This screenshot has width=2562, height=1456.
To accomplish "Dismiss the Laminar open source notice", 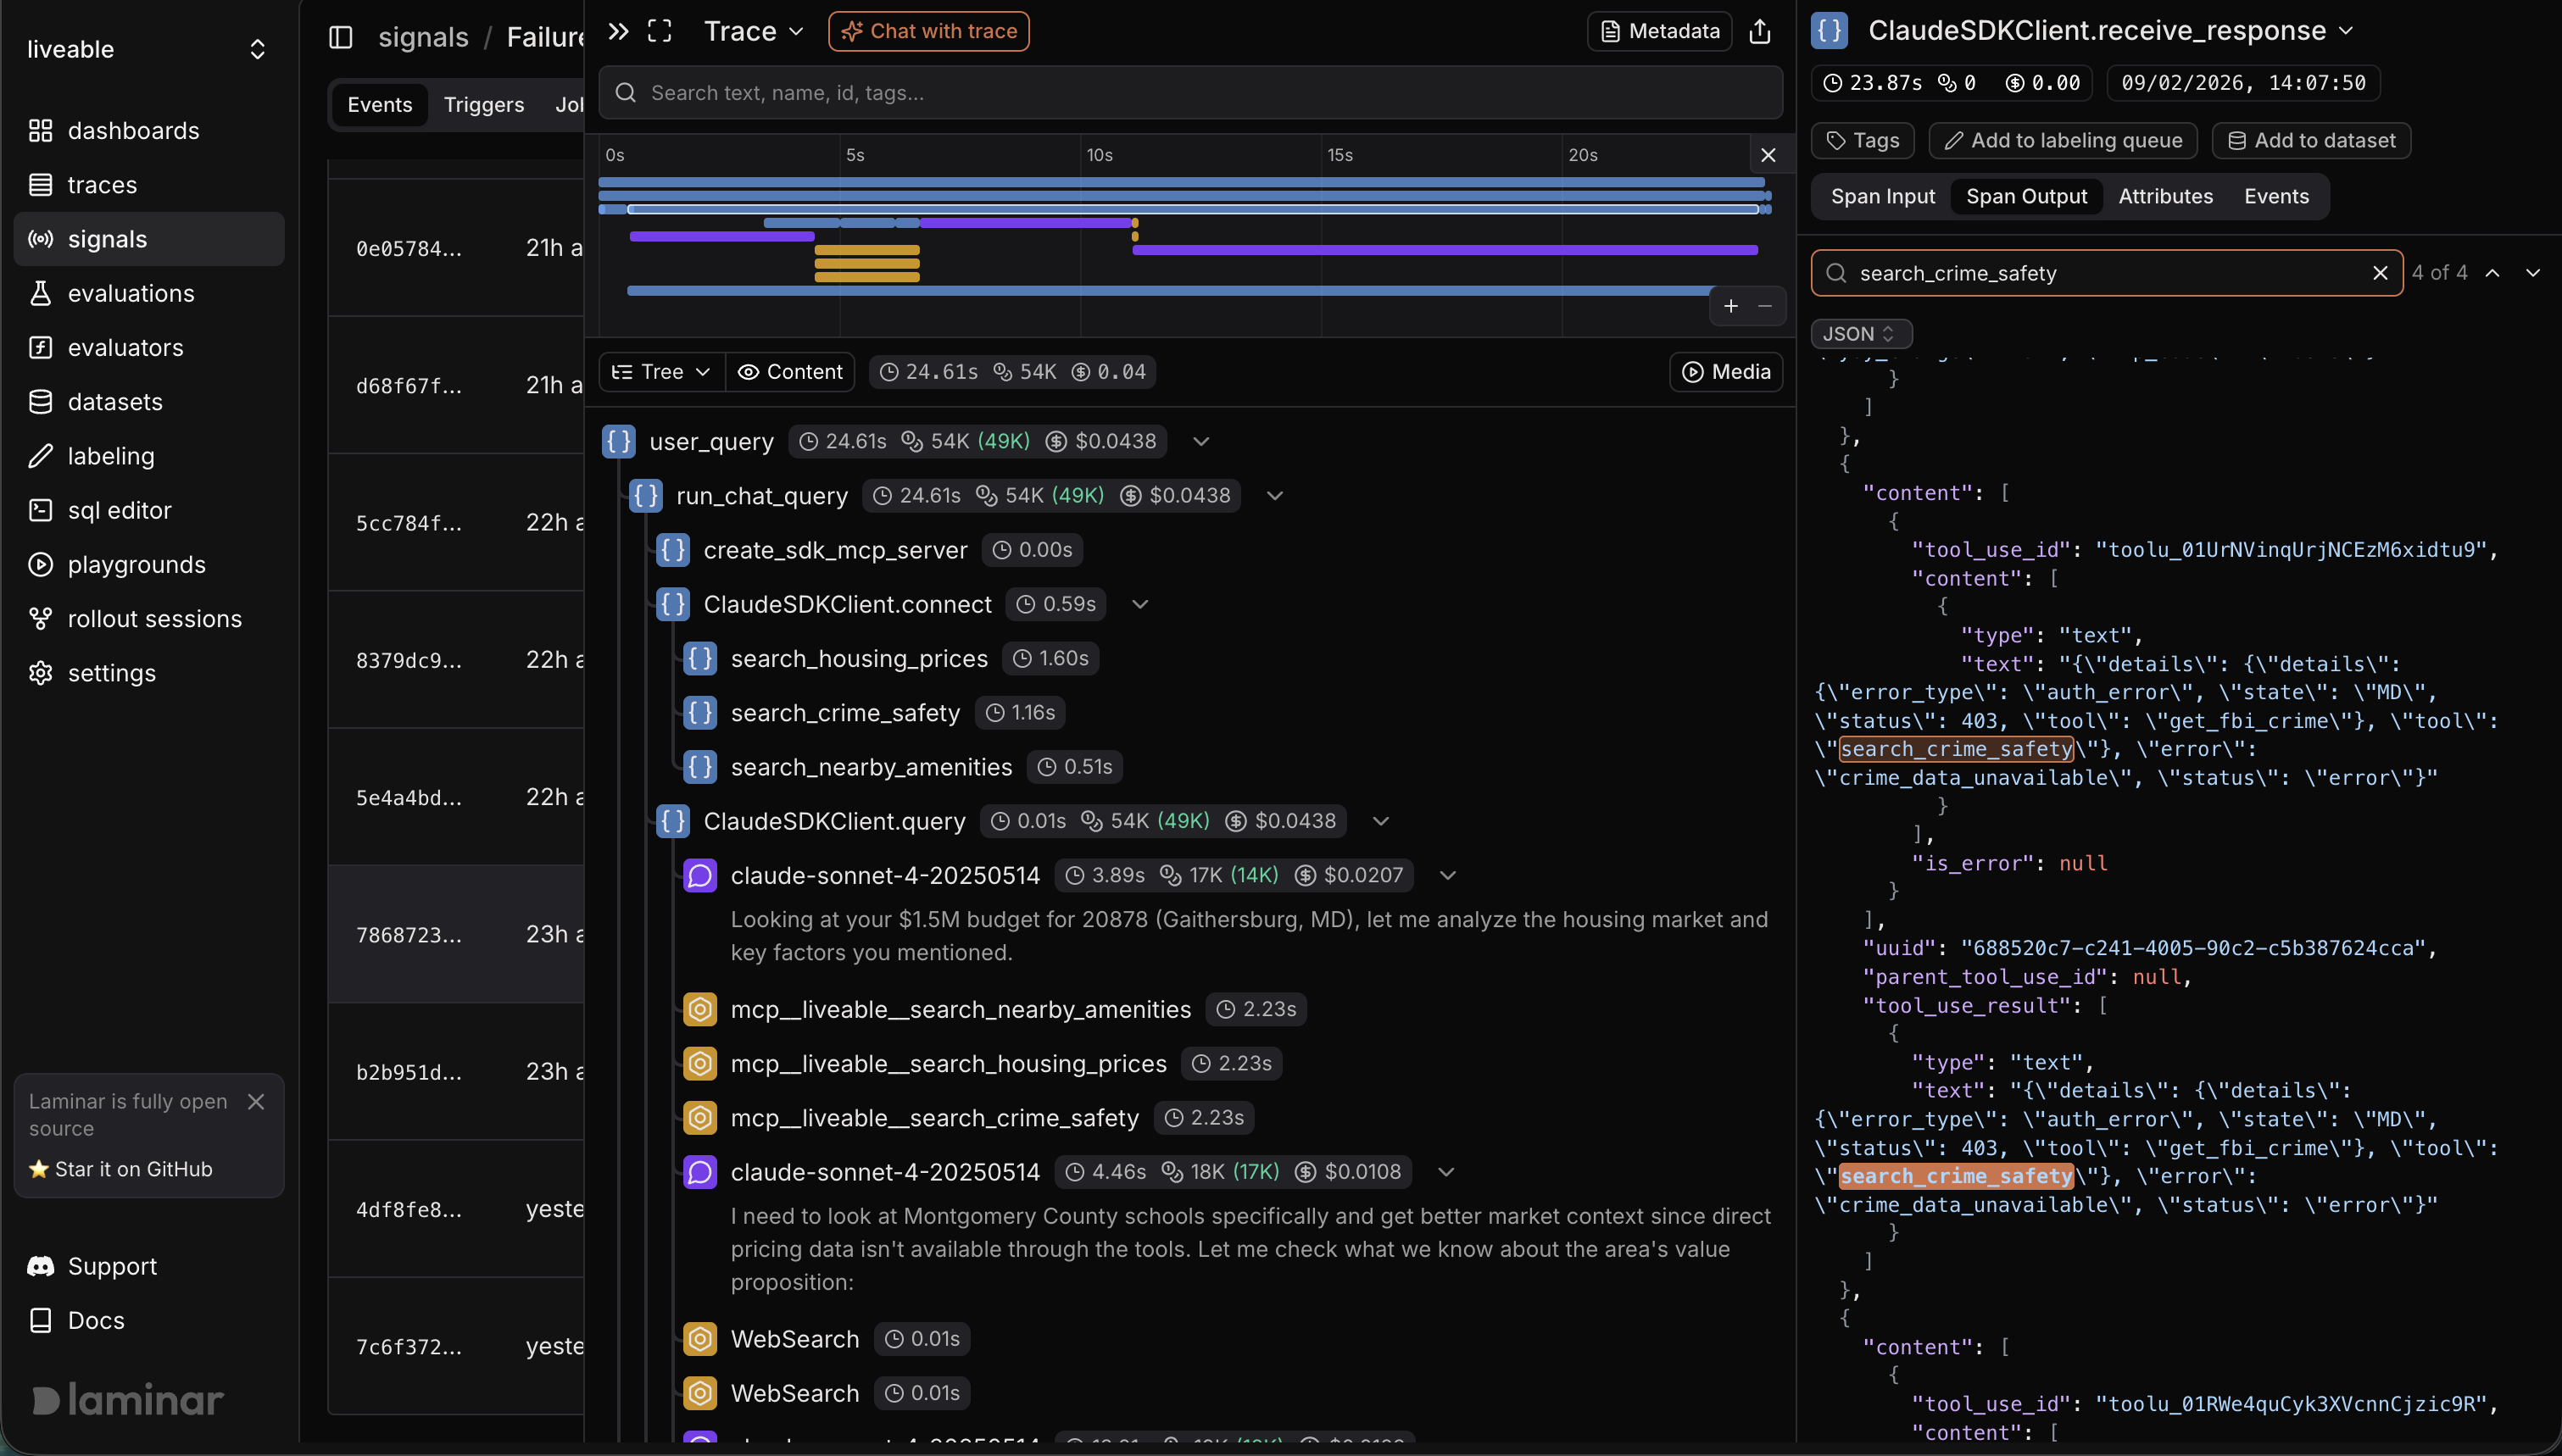I will [x=256, y=1101].
